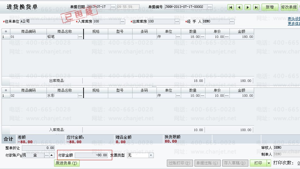This screenshot has width=300, height=169.
Task: Click select-all star of 入库 grid
Action: [6, 90]
